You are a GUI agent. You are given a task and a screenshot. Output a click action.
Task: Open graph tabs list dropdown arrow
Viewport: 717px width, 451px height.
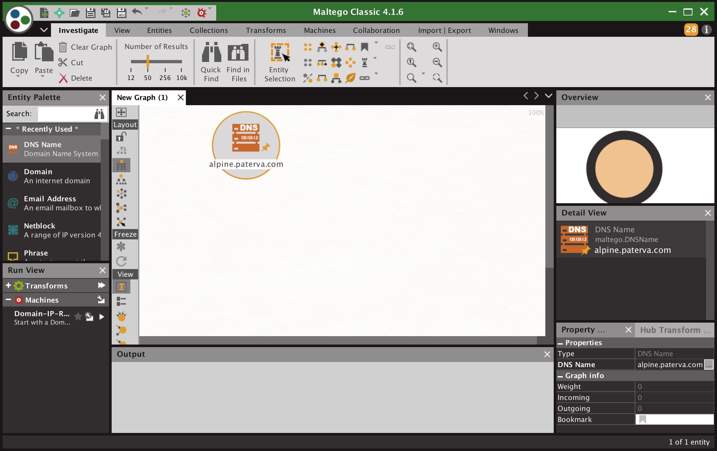(549, 96)
